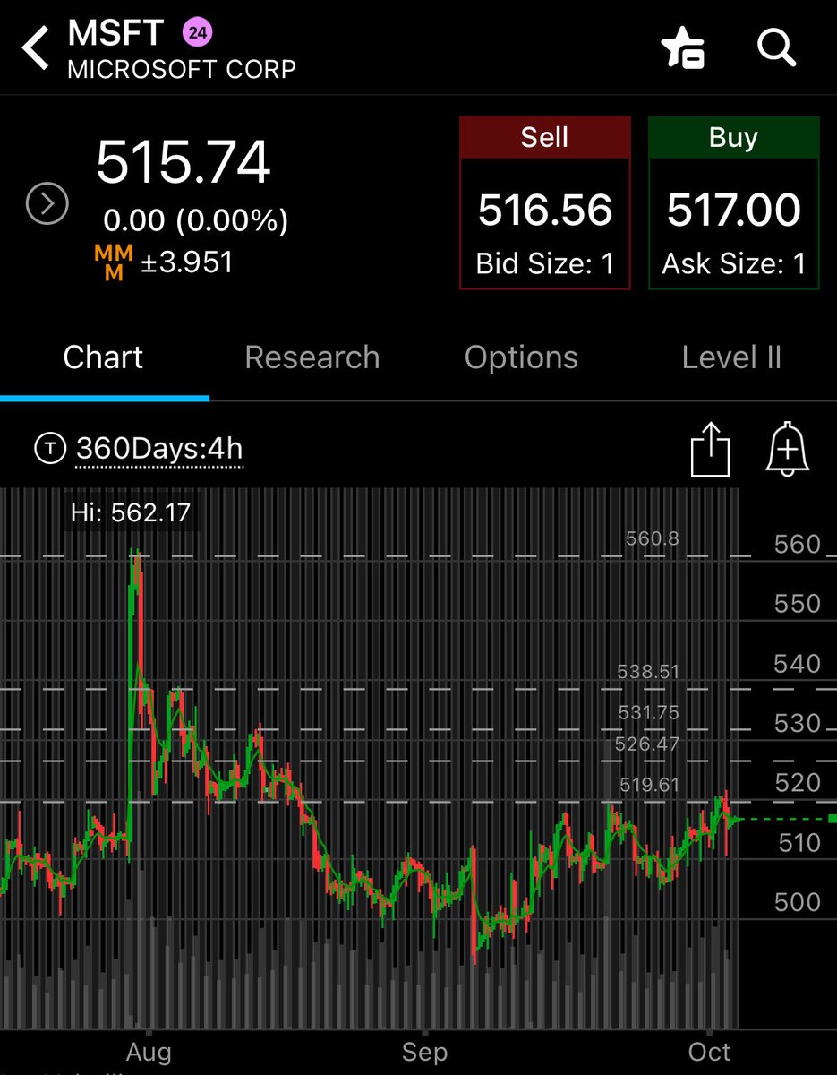The image size is (837, 1075).
Task: Share the chart using export icon
Action: point(711,449)
